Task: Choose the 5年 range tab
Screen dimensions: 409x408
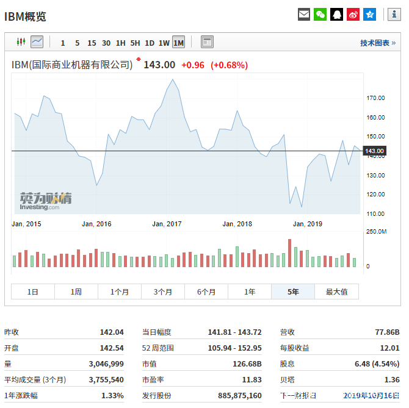Action: point(293,292)
